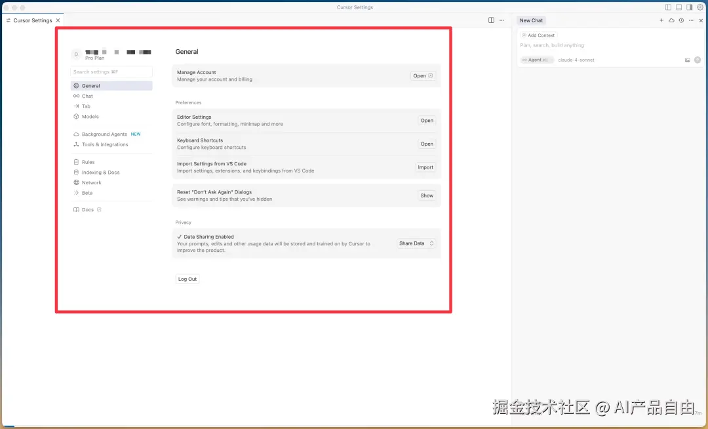Select the New Chat tab
This screenshot has width=708, height=429.
click(531, 20)
